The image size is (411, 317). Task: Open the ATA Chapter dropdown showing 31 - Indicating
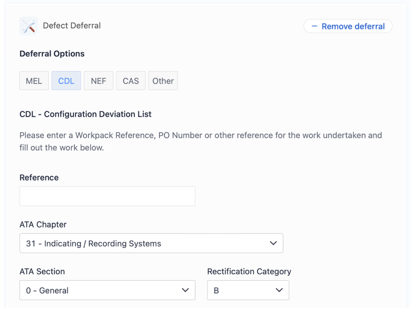point(151,243)
